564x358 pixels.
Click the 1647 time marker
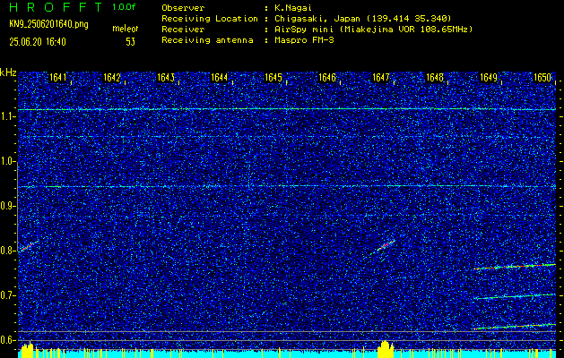[x=380, y=77]
